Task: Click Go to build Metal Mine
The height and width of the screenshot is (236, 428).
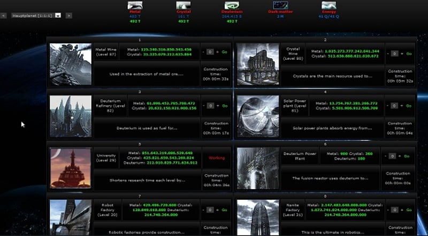Action: (224, 52)
